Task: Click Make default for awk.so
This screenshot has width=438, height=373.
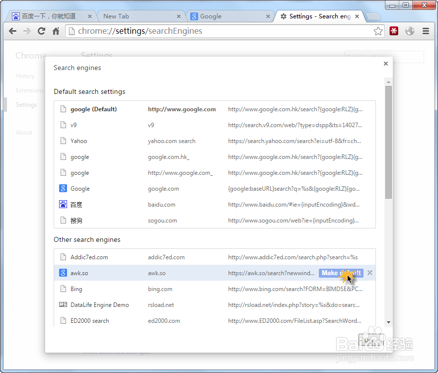Action: click(x=341, y=273)
